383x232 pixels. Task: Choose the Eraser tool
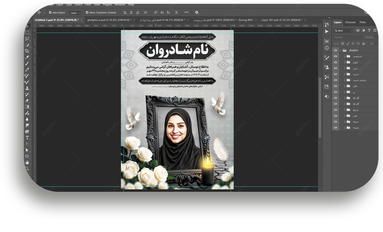point(27,100)
